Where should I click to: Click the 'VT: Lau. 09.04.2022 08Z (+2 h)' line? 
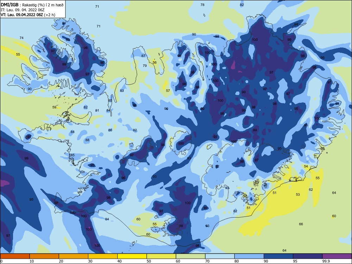(28, 15)
